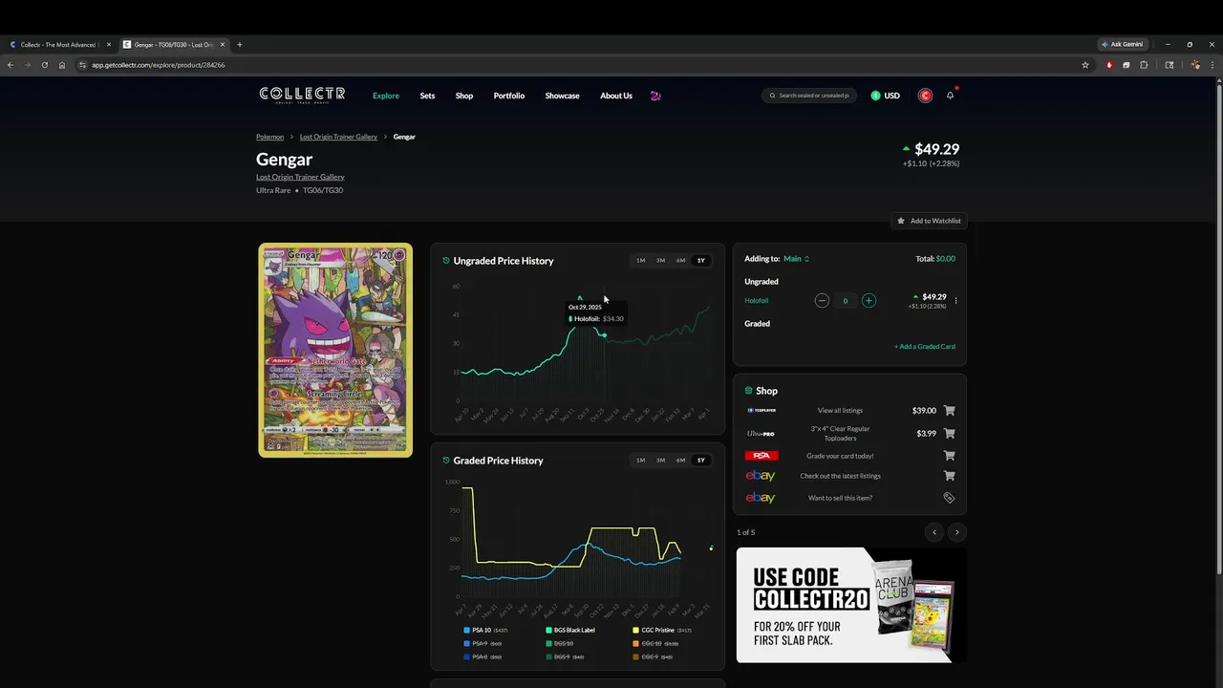Click the search sealed or unsealed field
The image size is (1223, 688).
tap(809, 96)
